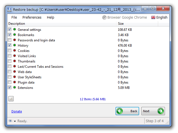178x133 pixels.
Task: Click the Step 3 of 4 indicator
Action: [155, 121]
